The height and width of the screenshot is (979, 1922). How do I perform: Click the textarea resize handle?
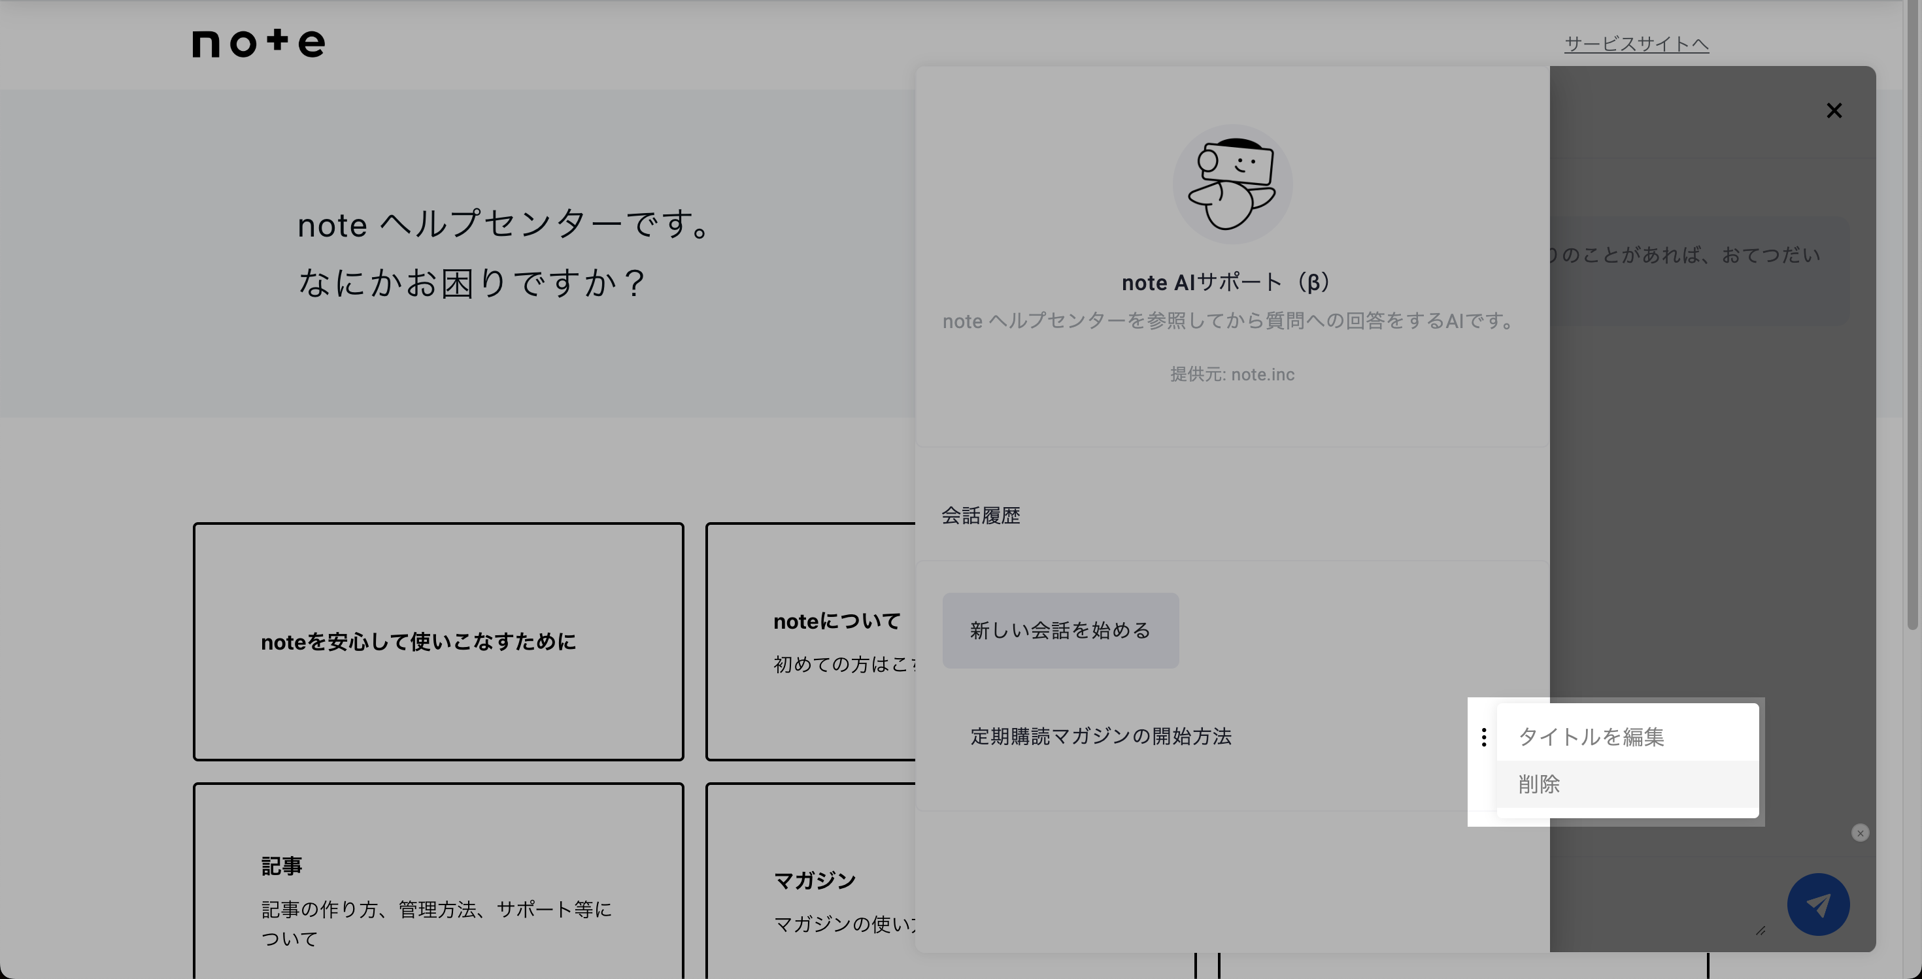tap(1760, 931)
